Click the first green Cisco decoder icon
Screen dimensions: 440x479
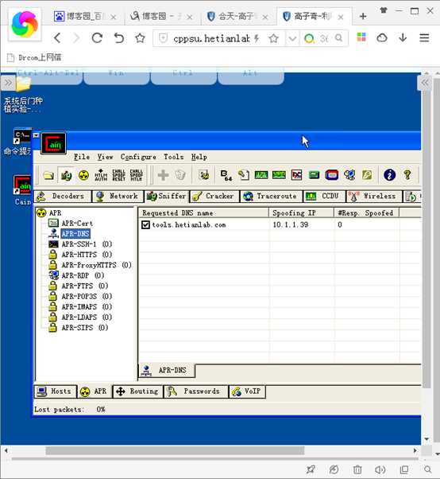coord(261,175)
